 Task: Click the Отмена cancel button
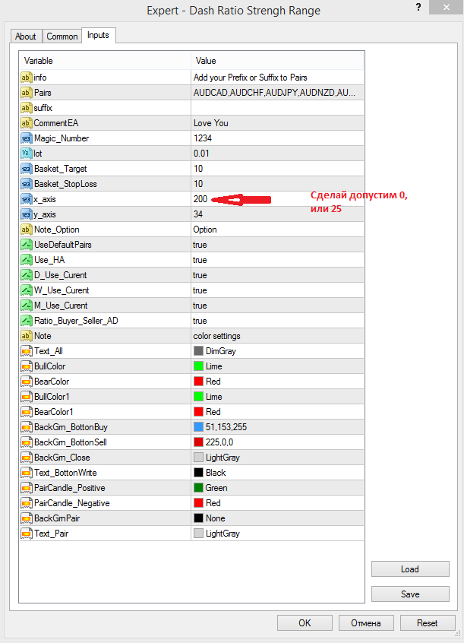366,623
